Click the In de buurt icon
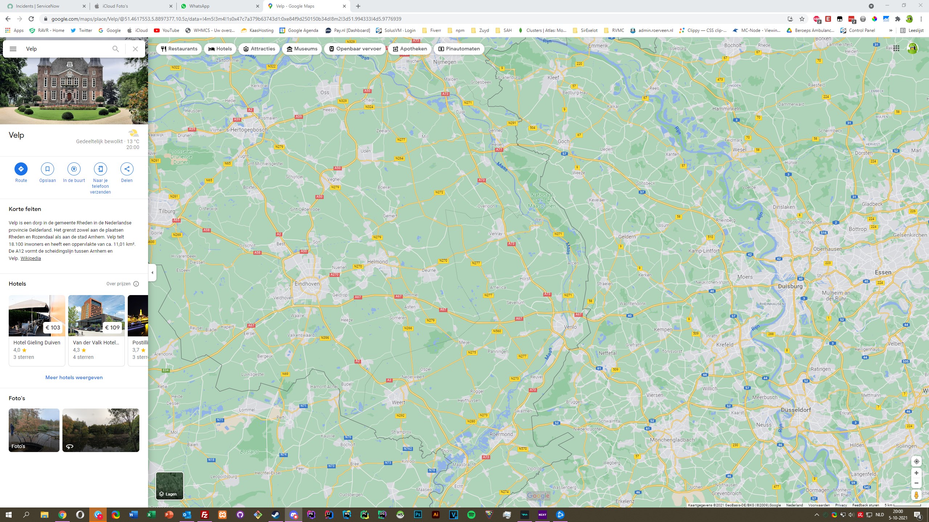Image resolution: width=929 pixels, height=522 pixels. point(74,169)
